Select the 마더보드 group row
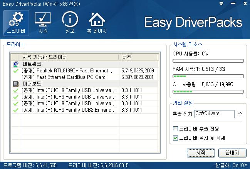 click(x=85, y=84)
